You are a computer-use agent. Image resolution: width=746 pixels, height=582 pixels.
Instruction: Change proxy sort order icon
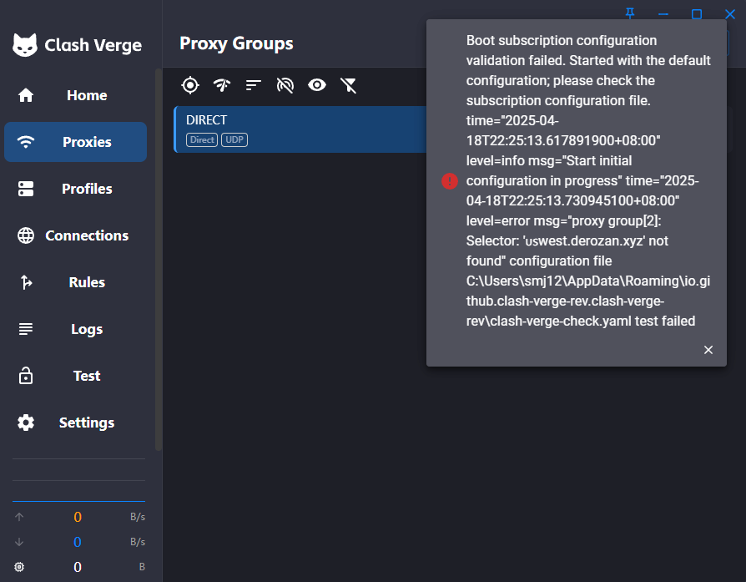click(253, 85)
